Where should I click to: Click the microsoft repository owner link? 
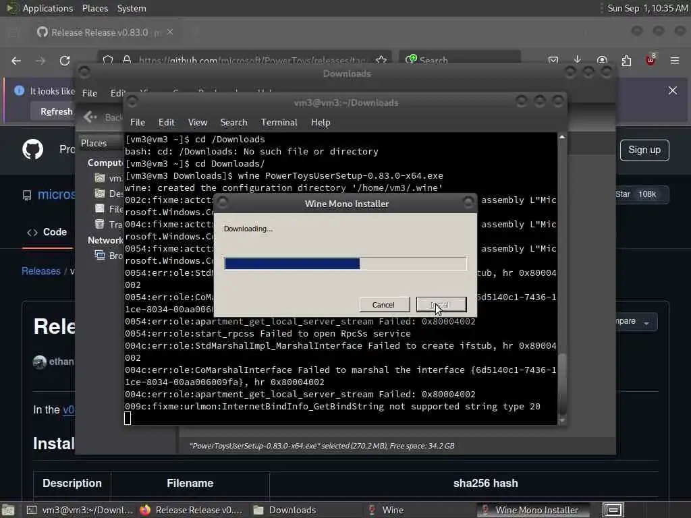click(57, 194)
